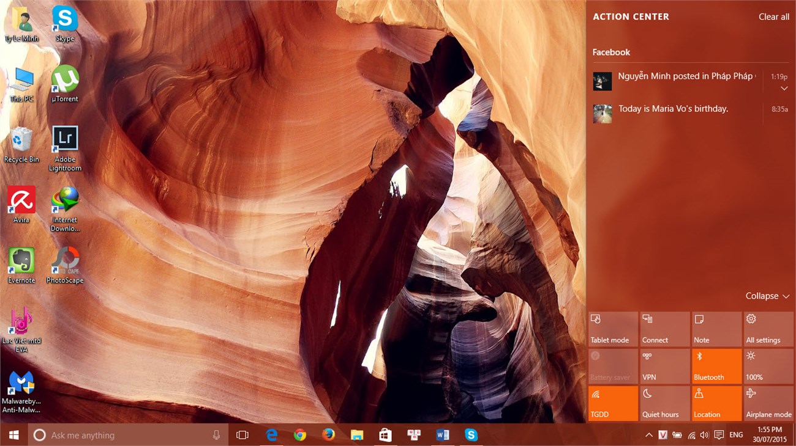796x446 pixels.
Task: Open the Maria Vo's birthday notification
Action: pos(691,114)
